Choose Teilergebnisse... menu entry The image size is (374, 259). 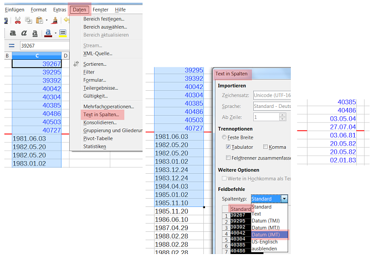pos(101,88)
